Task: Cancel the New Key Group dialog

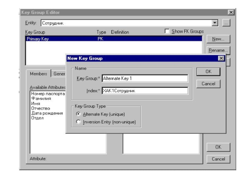Action: pyautogui.click(x=208, y=84)
